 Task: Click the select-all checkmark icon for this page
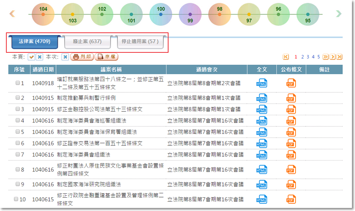pos(32,57)
